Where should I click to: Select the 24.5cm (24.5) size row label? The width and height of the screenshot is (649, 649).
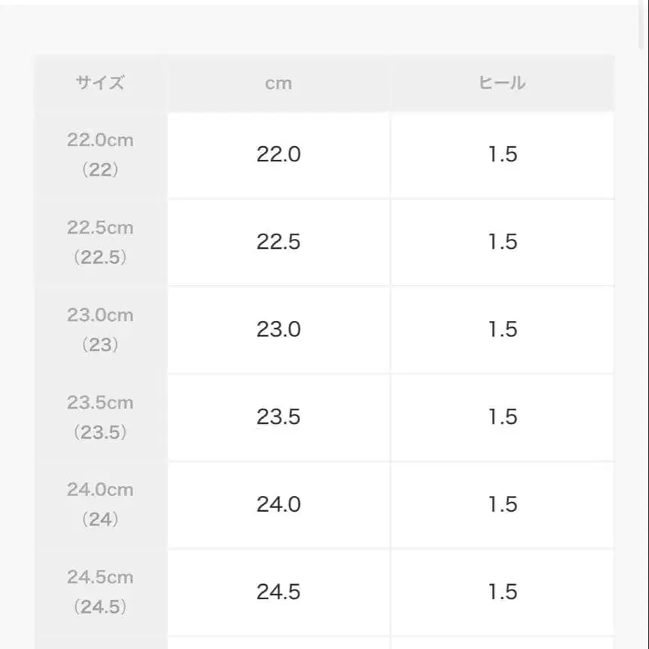100,592
